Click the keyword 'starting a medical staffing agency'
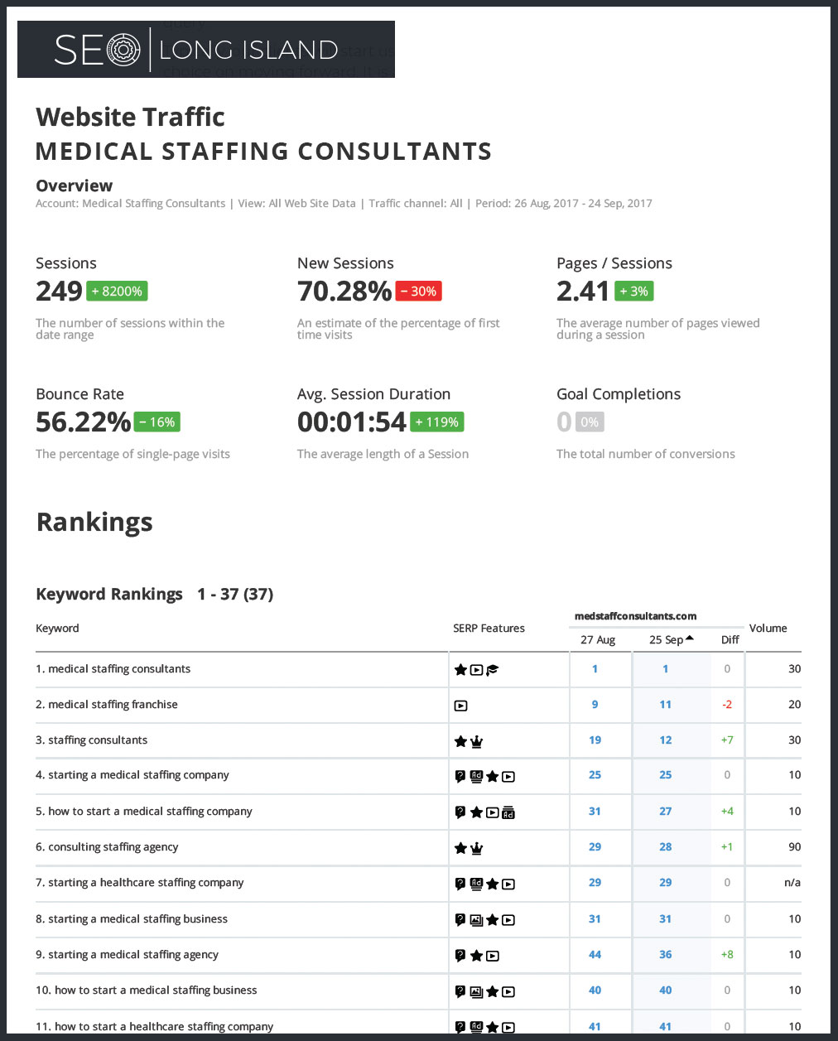 click(133, 955)
